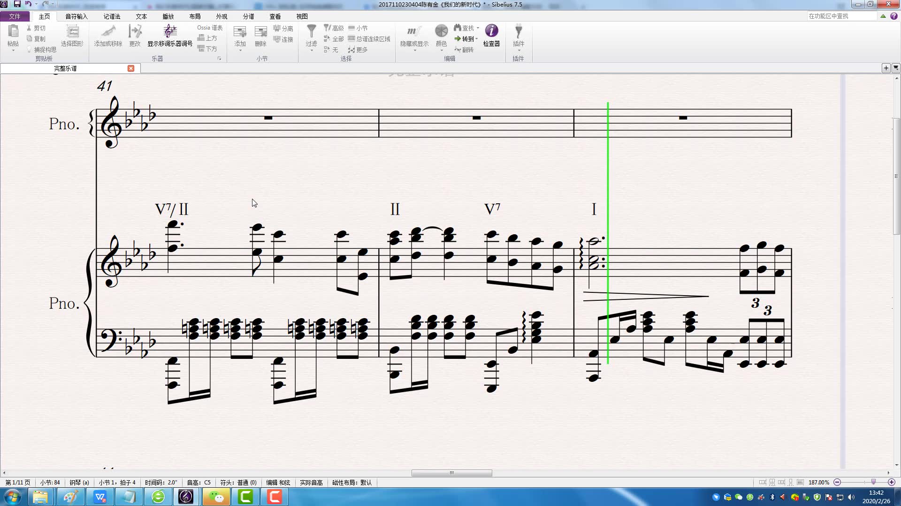Viewport: 901px width, 506px height.
Task: Expand the Paste dropdown arrow
Action: 13,50
